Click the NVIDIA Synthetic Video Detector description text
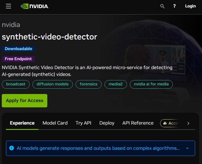Image resolution: width=202 pixels, height=164 pixels. 87,71
